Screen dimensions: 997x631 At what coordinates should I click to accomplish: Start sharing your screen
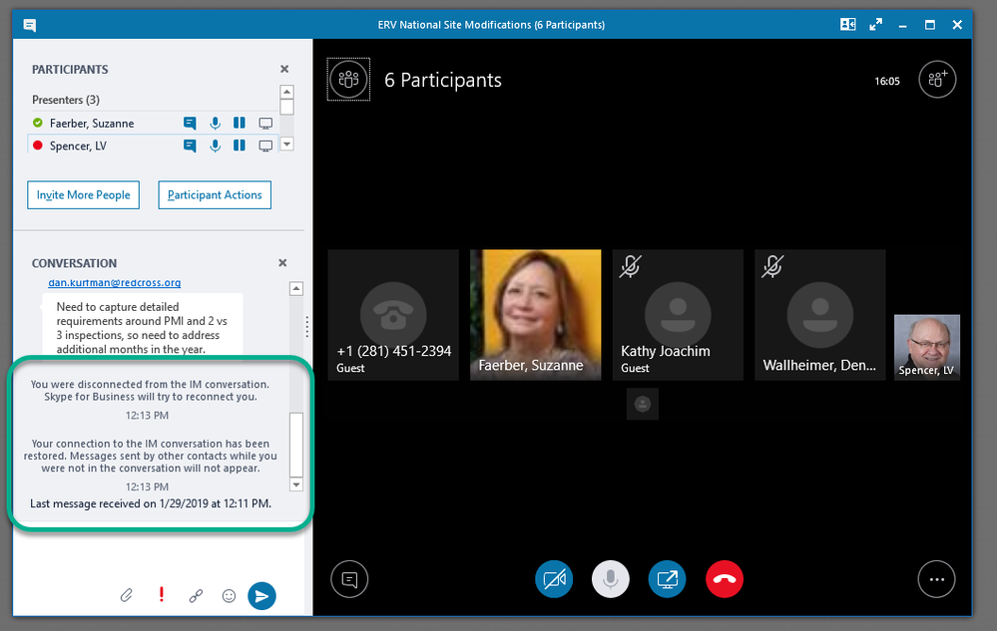click(667, 579)
